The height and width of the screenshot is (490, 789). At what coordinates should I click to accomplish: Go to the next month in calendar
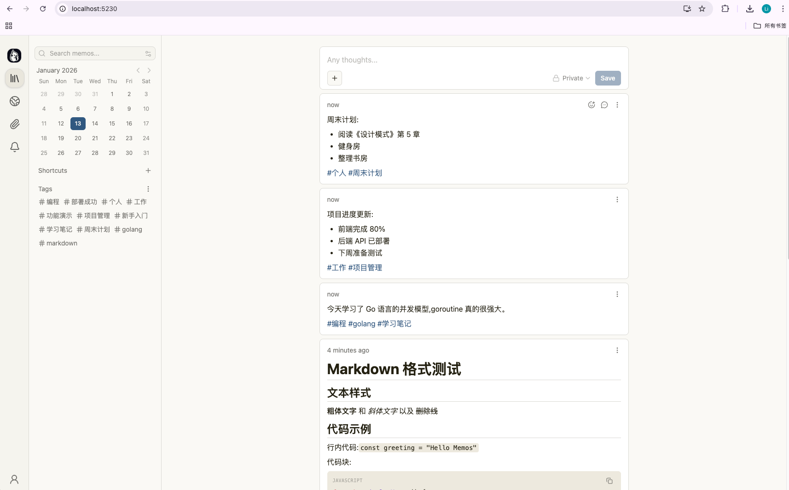[149, 70]
